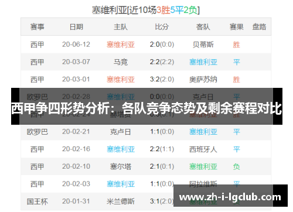Select away team 贝蒂斯
This screenshot has height=212, width=293.
[203, 45]
